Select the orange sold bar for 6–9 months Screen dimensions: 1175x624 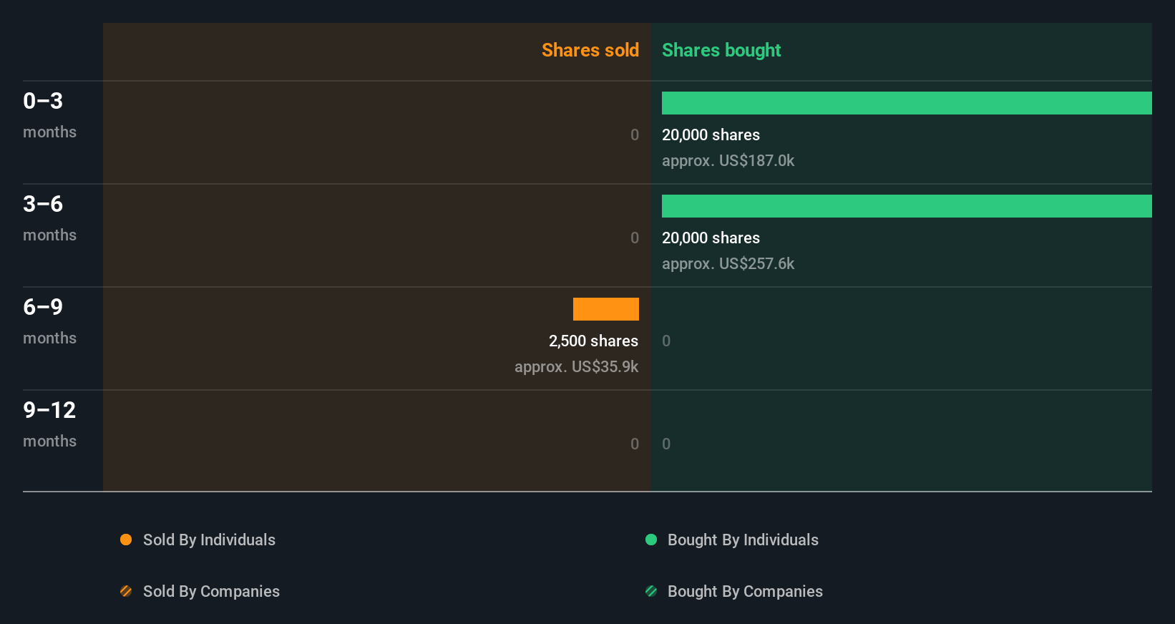[606, 309]
